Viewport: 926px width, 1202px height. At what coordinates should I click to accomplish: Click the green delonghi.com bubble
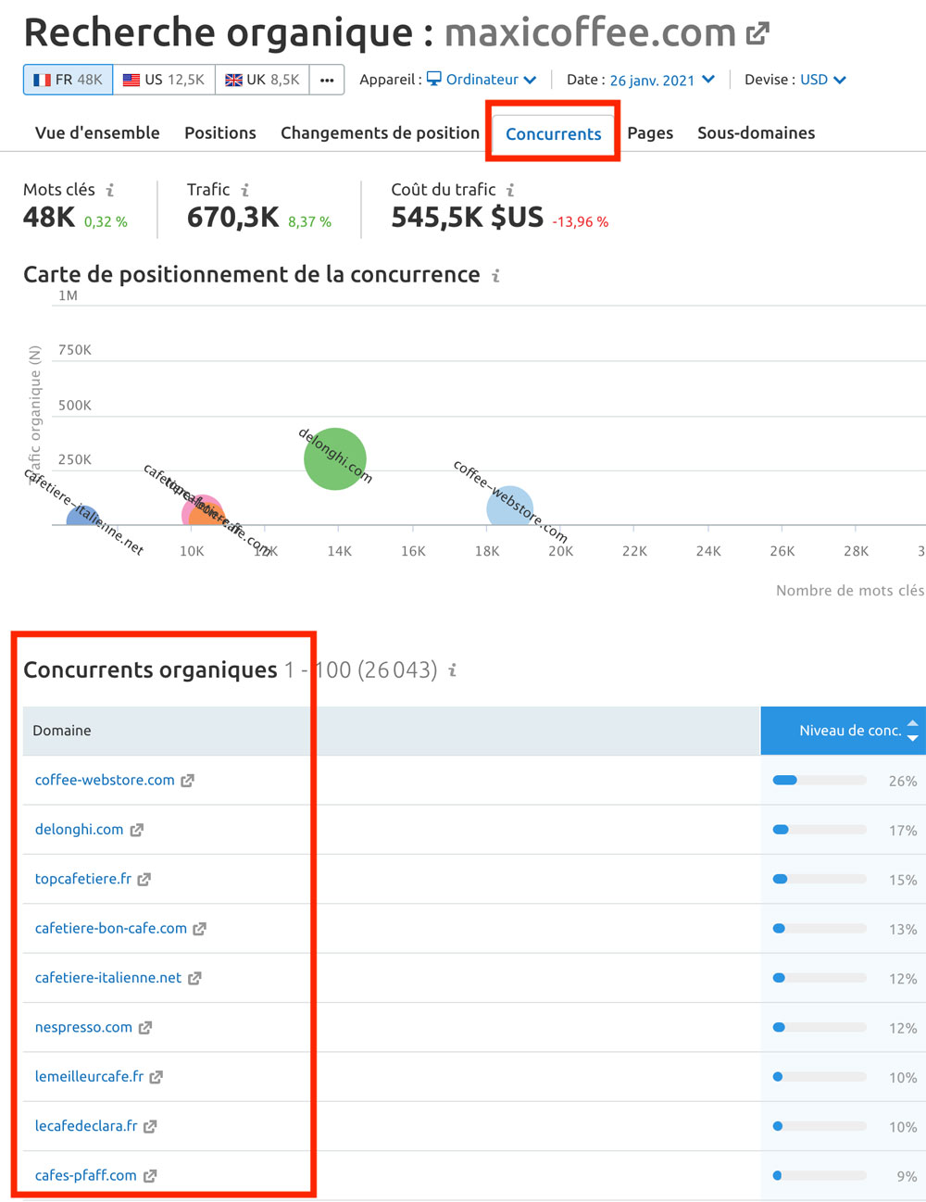click(335, 458)
